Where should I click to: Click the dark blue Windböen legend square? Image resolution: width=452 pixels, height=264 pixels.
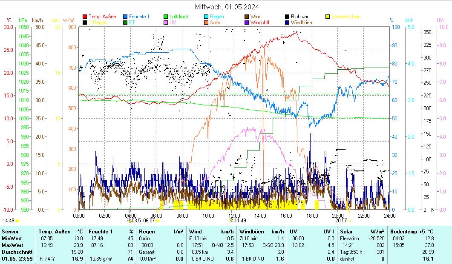pos(288,23)
